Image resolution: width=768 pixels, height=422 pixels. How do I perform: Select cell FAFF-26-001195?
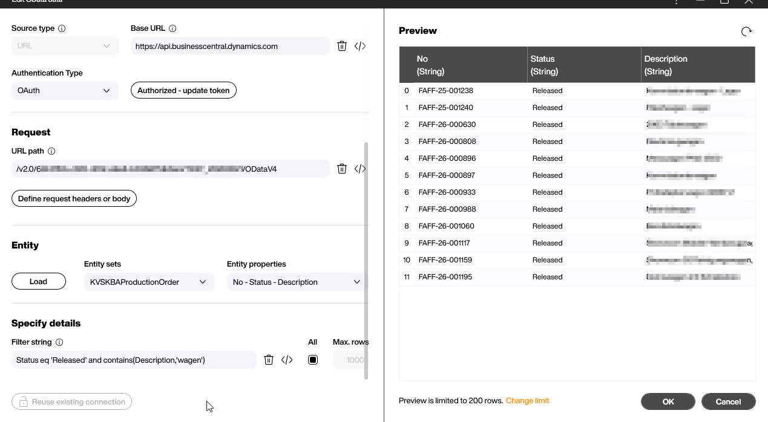(445, 277)
